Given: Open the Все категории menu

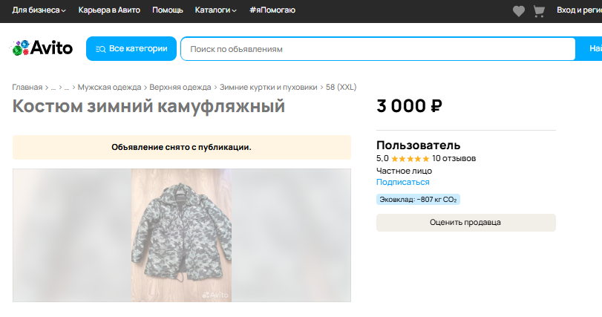Looking at the screenshot, I should [131, 49].
